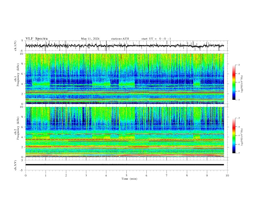Click the ch.2 frequency tick label '2'
Screen dimensions: 256x197
(x=23, y=147)
